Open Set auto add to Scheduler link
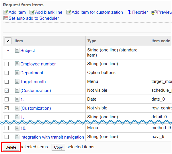The image size is (172, 154). coord(34,18)
